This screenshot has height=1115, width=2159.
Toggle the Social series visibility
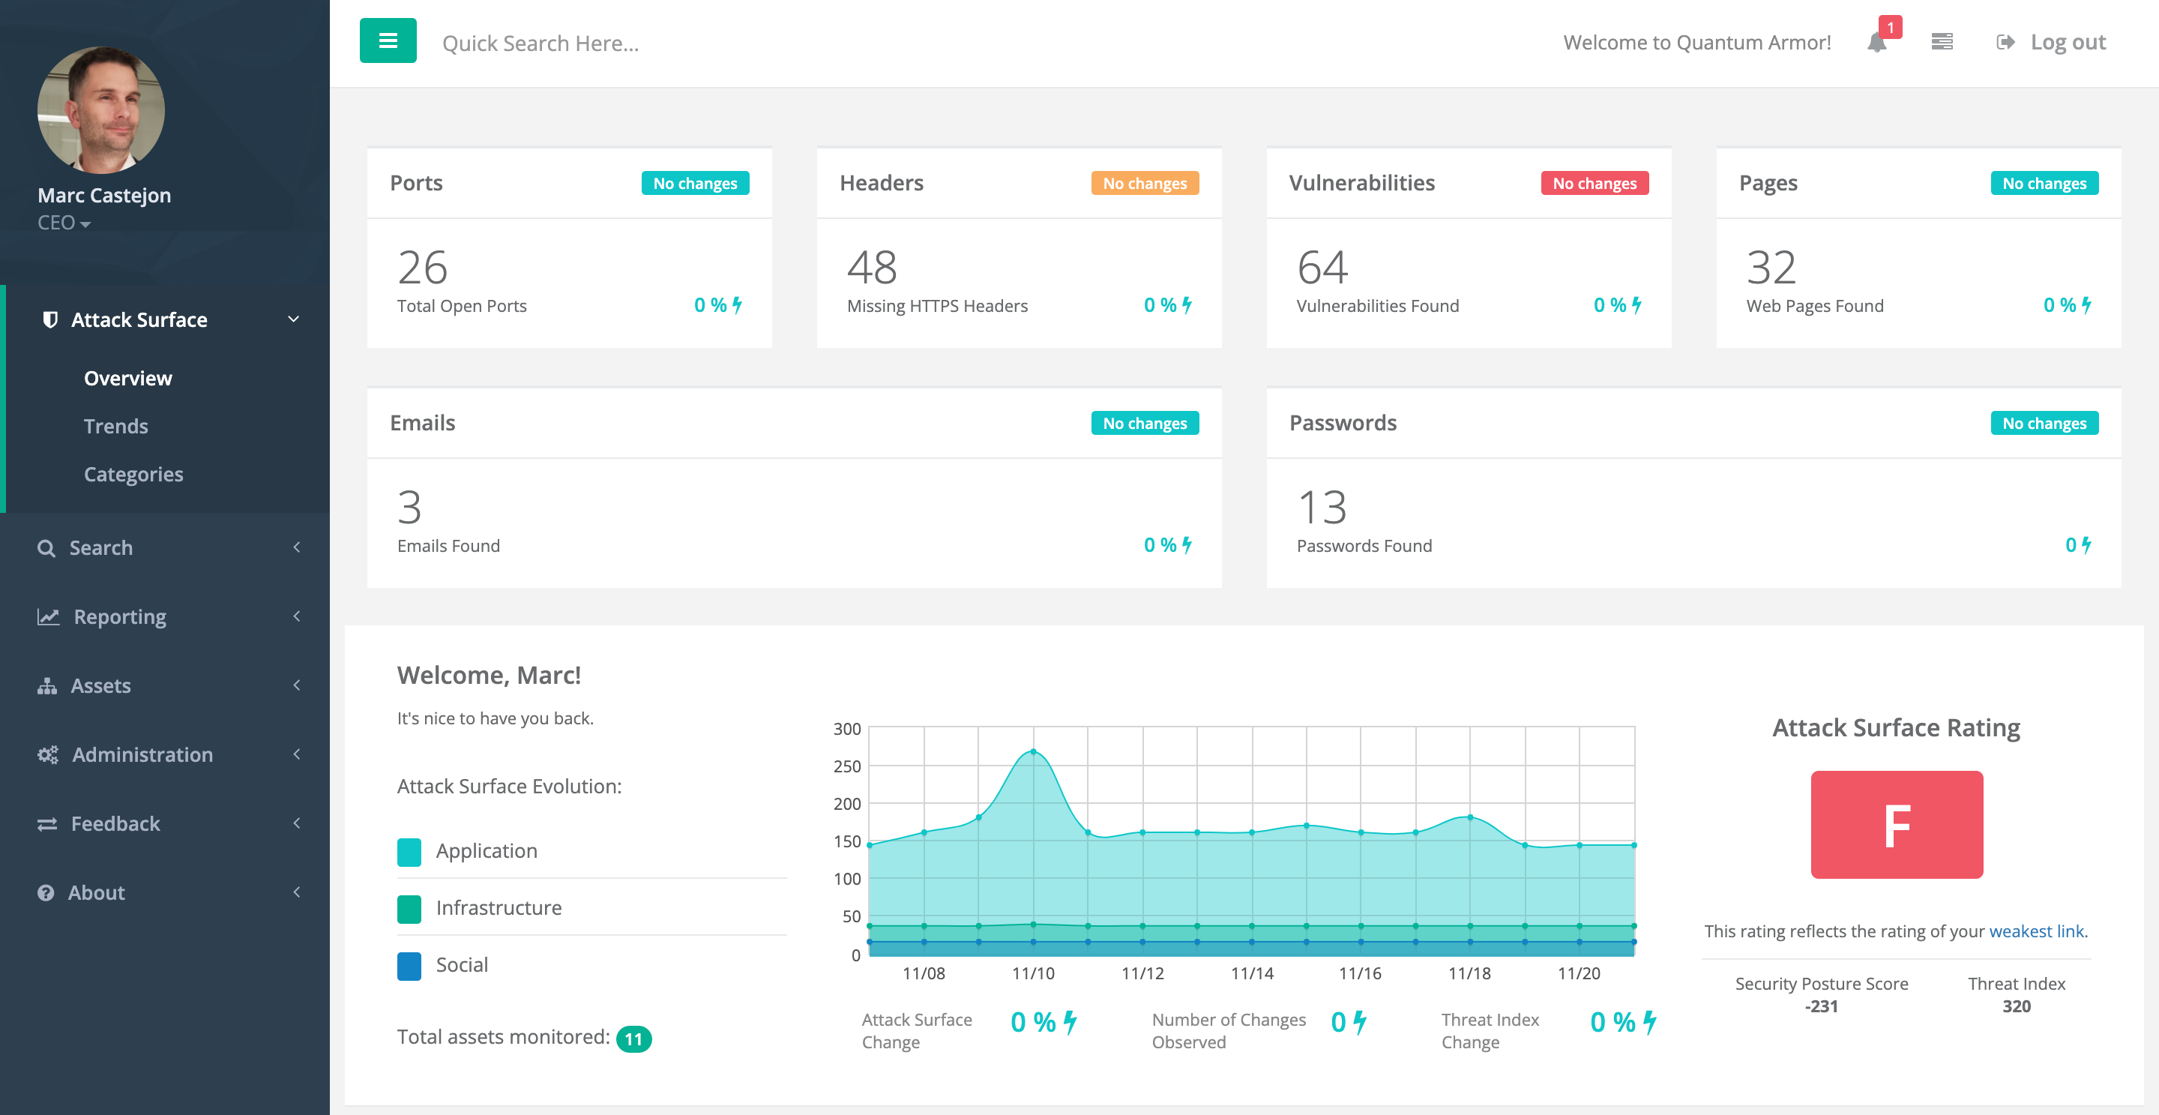pos(409,966)
